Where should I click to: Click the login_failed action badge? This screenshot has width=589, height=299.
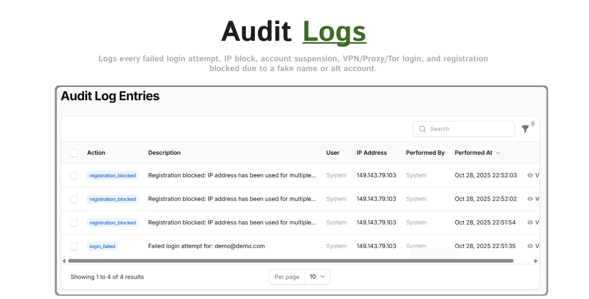[x=102, y=246]
